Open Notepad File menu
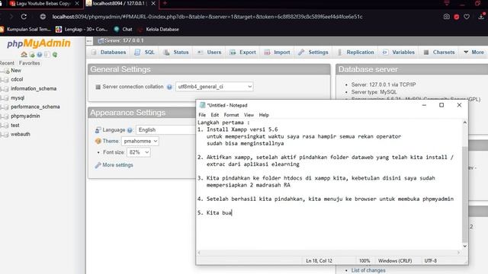The height and width of the screenshot is (274, 488). pos(202,115)
